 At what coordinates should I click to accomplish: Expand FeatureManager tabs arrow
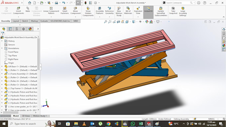[38, 29]
